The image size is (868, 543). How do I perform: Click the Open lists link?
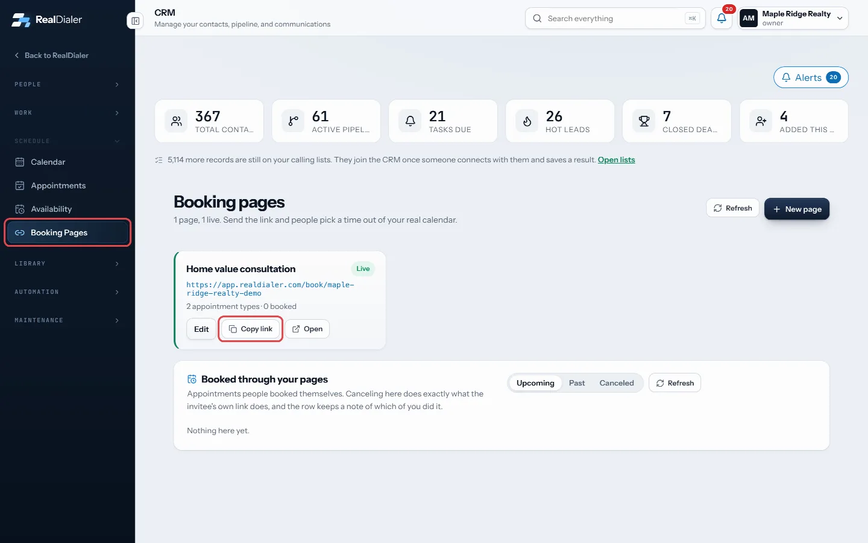(616, 160)
